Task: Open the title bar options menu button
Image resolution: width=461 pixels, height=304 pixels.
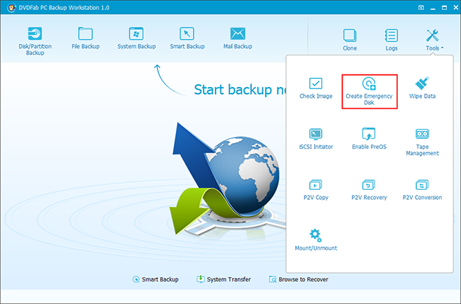Action: 421,8
